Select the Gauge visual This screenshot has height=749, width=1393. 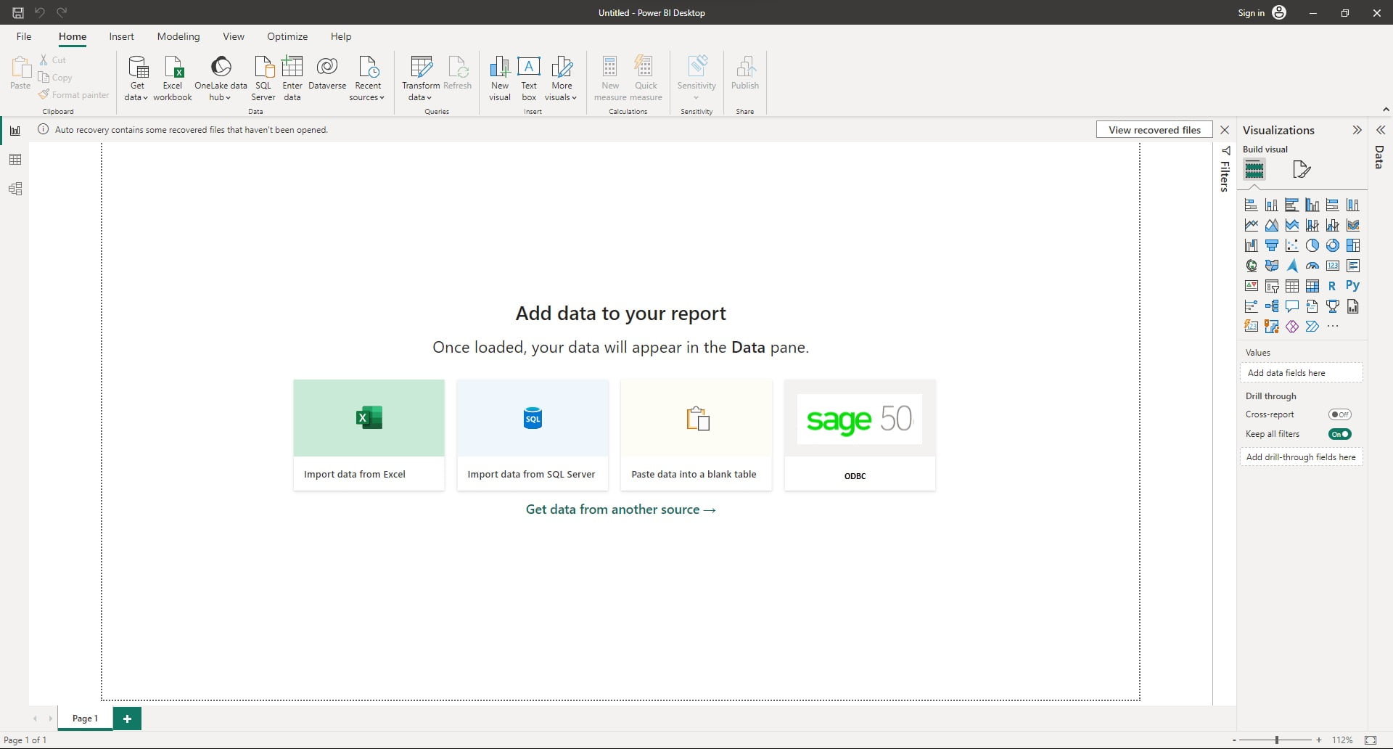(x=1312, y=266)
